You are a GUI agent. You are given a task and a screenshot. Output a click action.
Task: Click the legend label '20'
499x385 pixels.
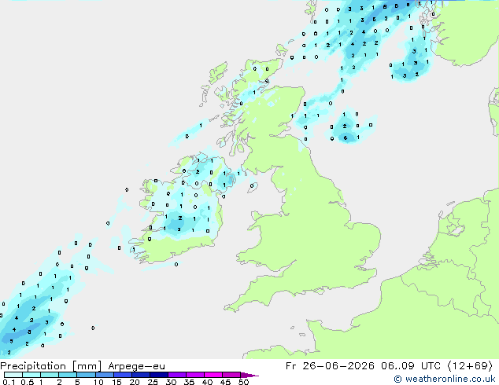[x=135, y=382]
